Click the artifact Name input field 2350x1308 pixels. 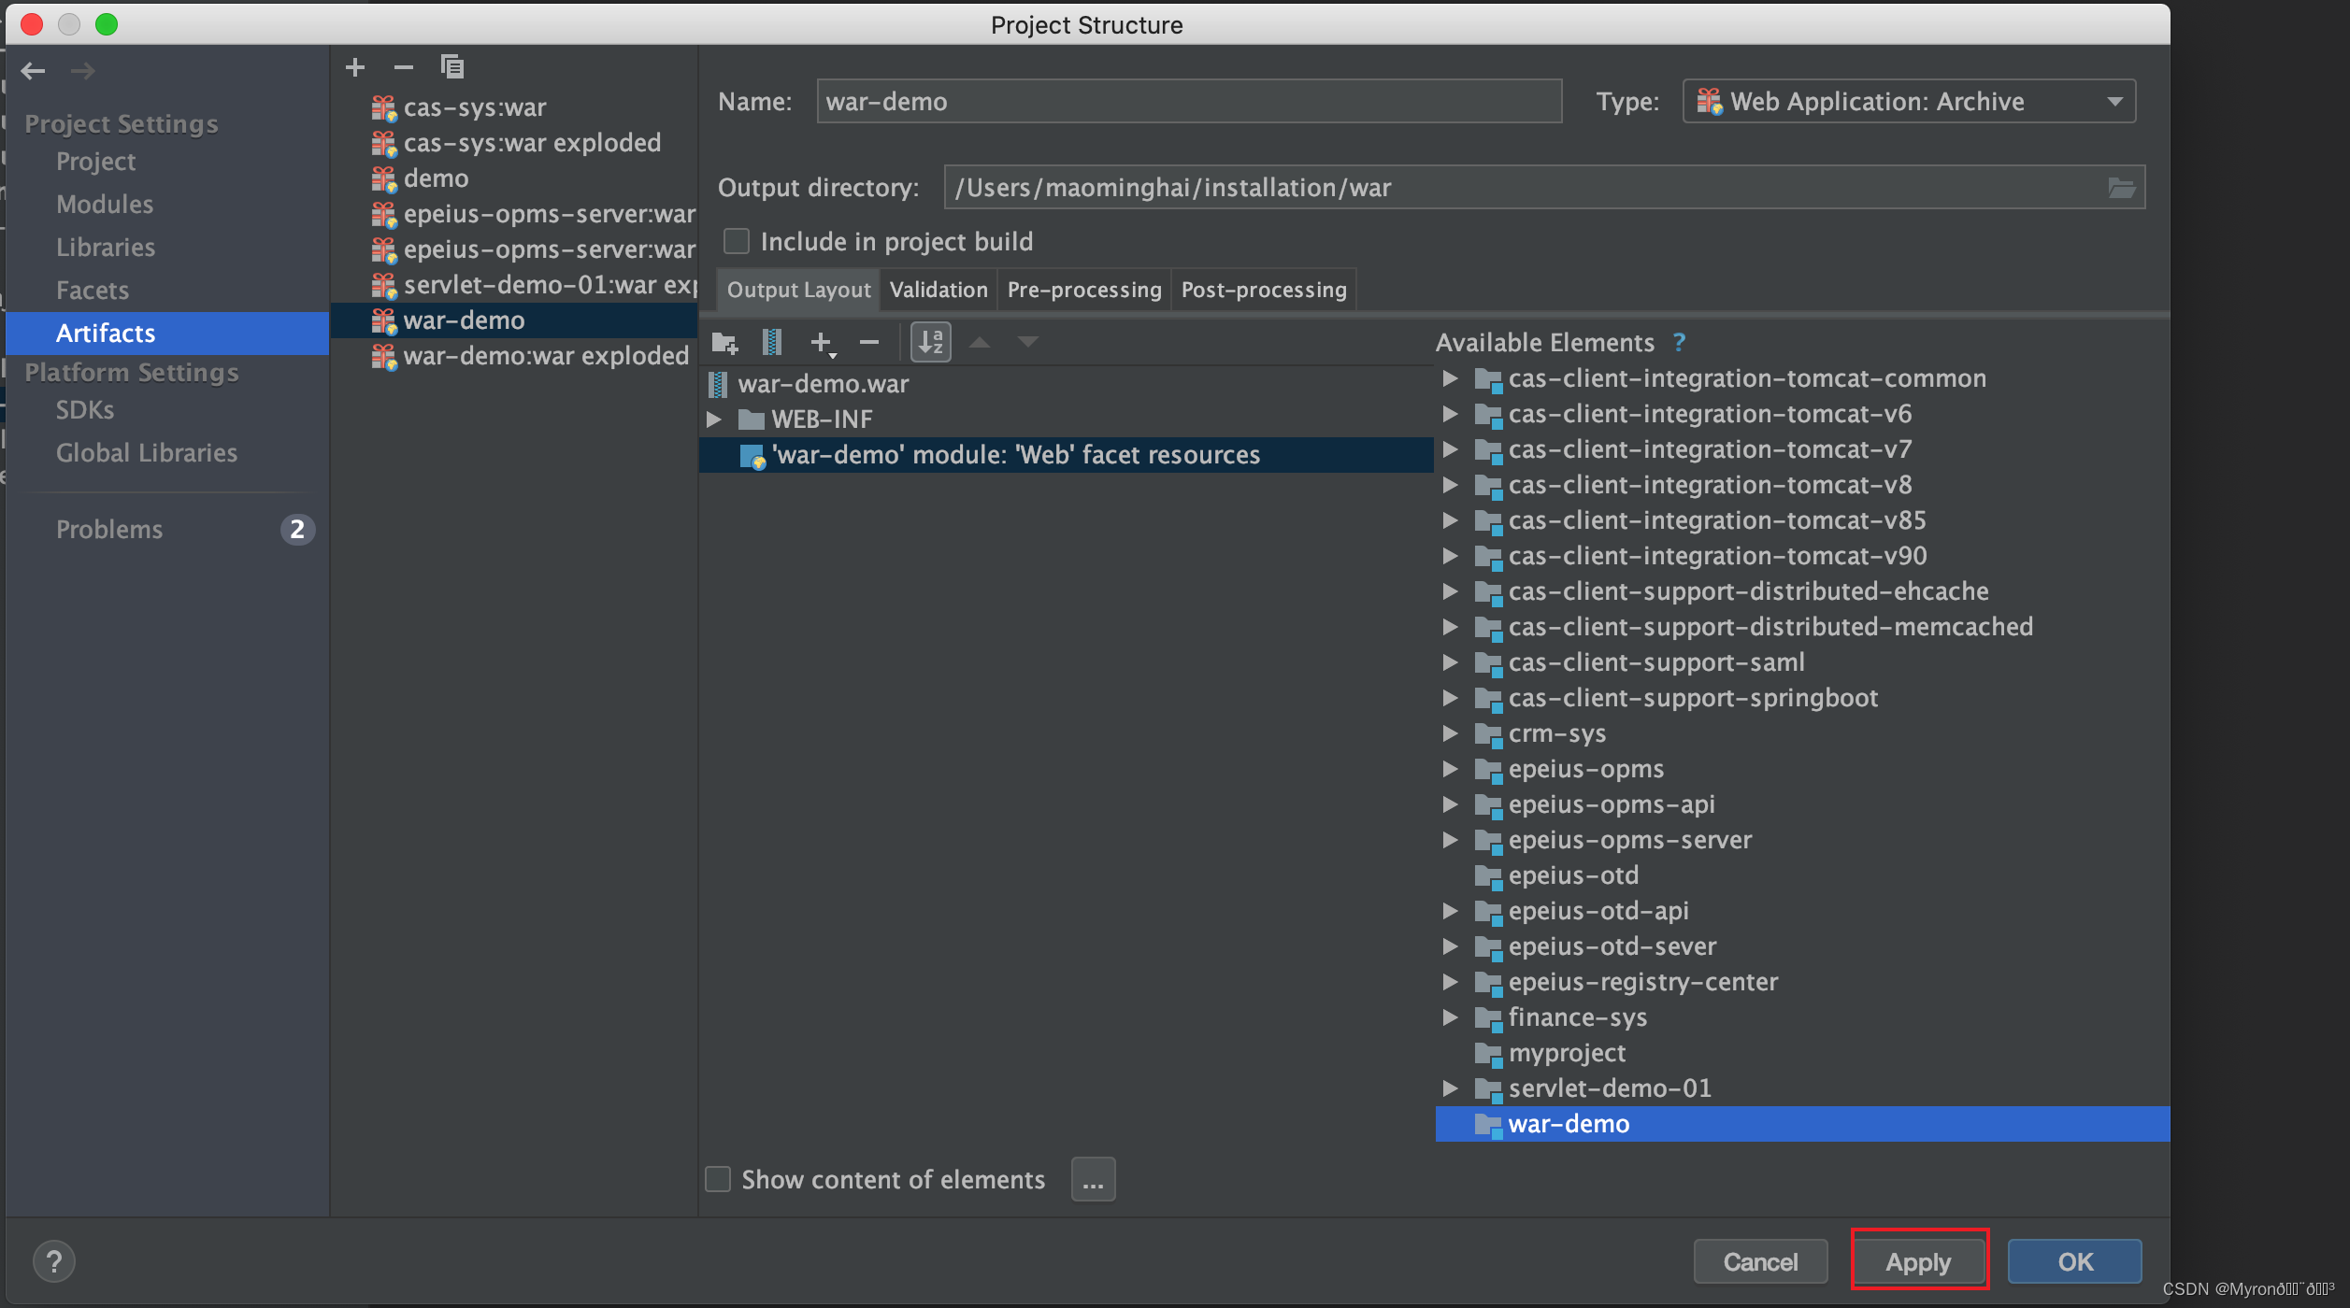tap(1188, 102)
